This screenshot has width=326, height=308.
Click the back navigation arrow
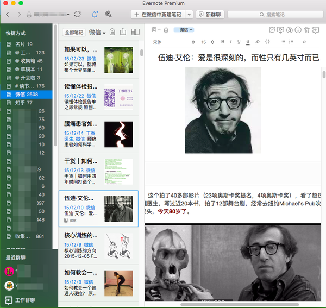click(x=8, y=14)
